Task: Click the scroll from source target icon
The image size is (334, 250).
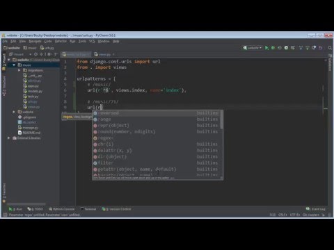Action: point(35,54)
